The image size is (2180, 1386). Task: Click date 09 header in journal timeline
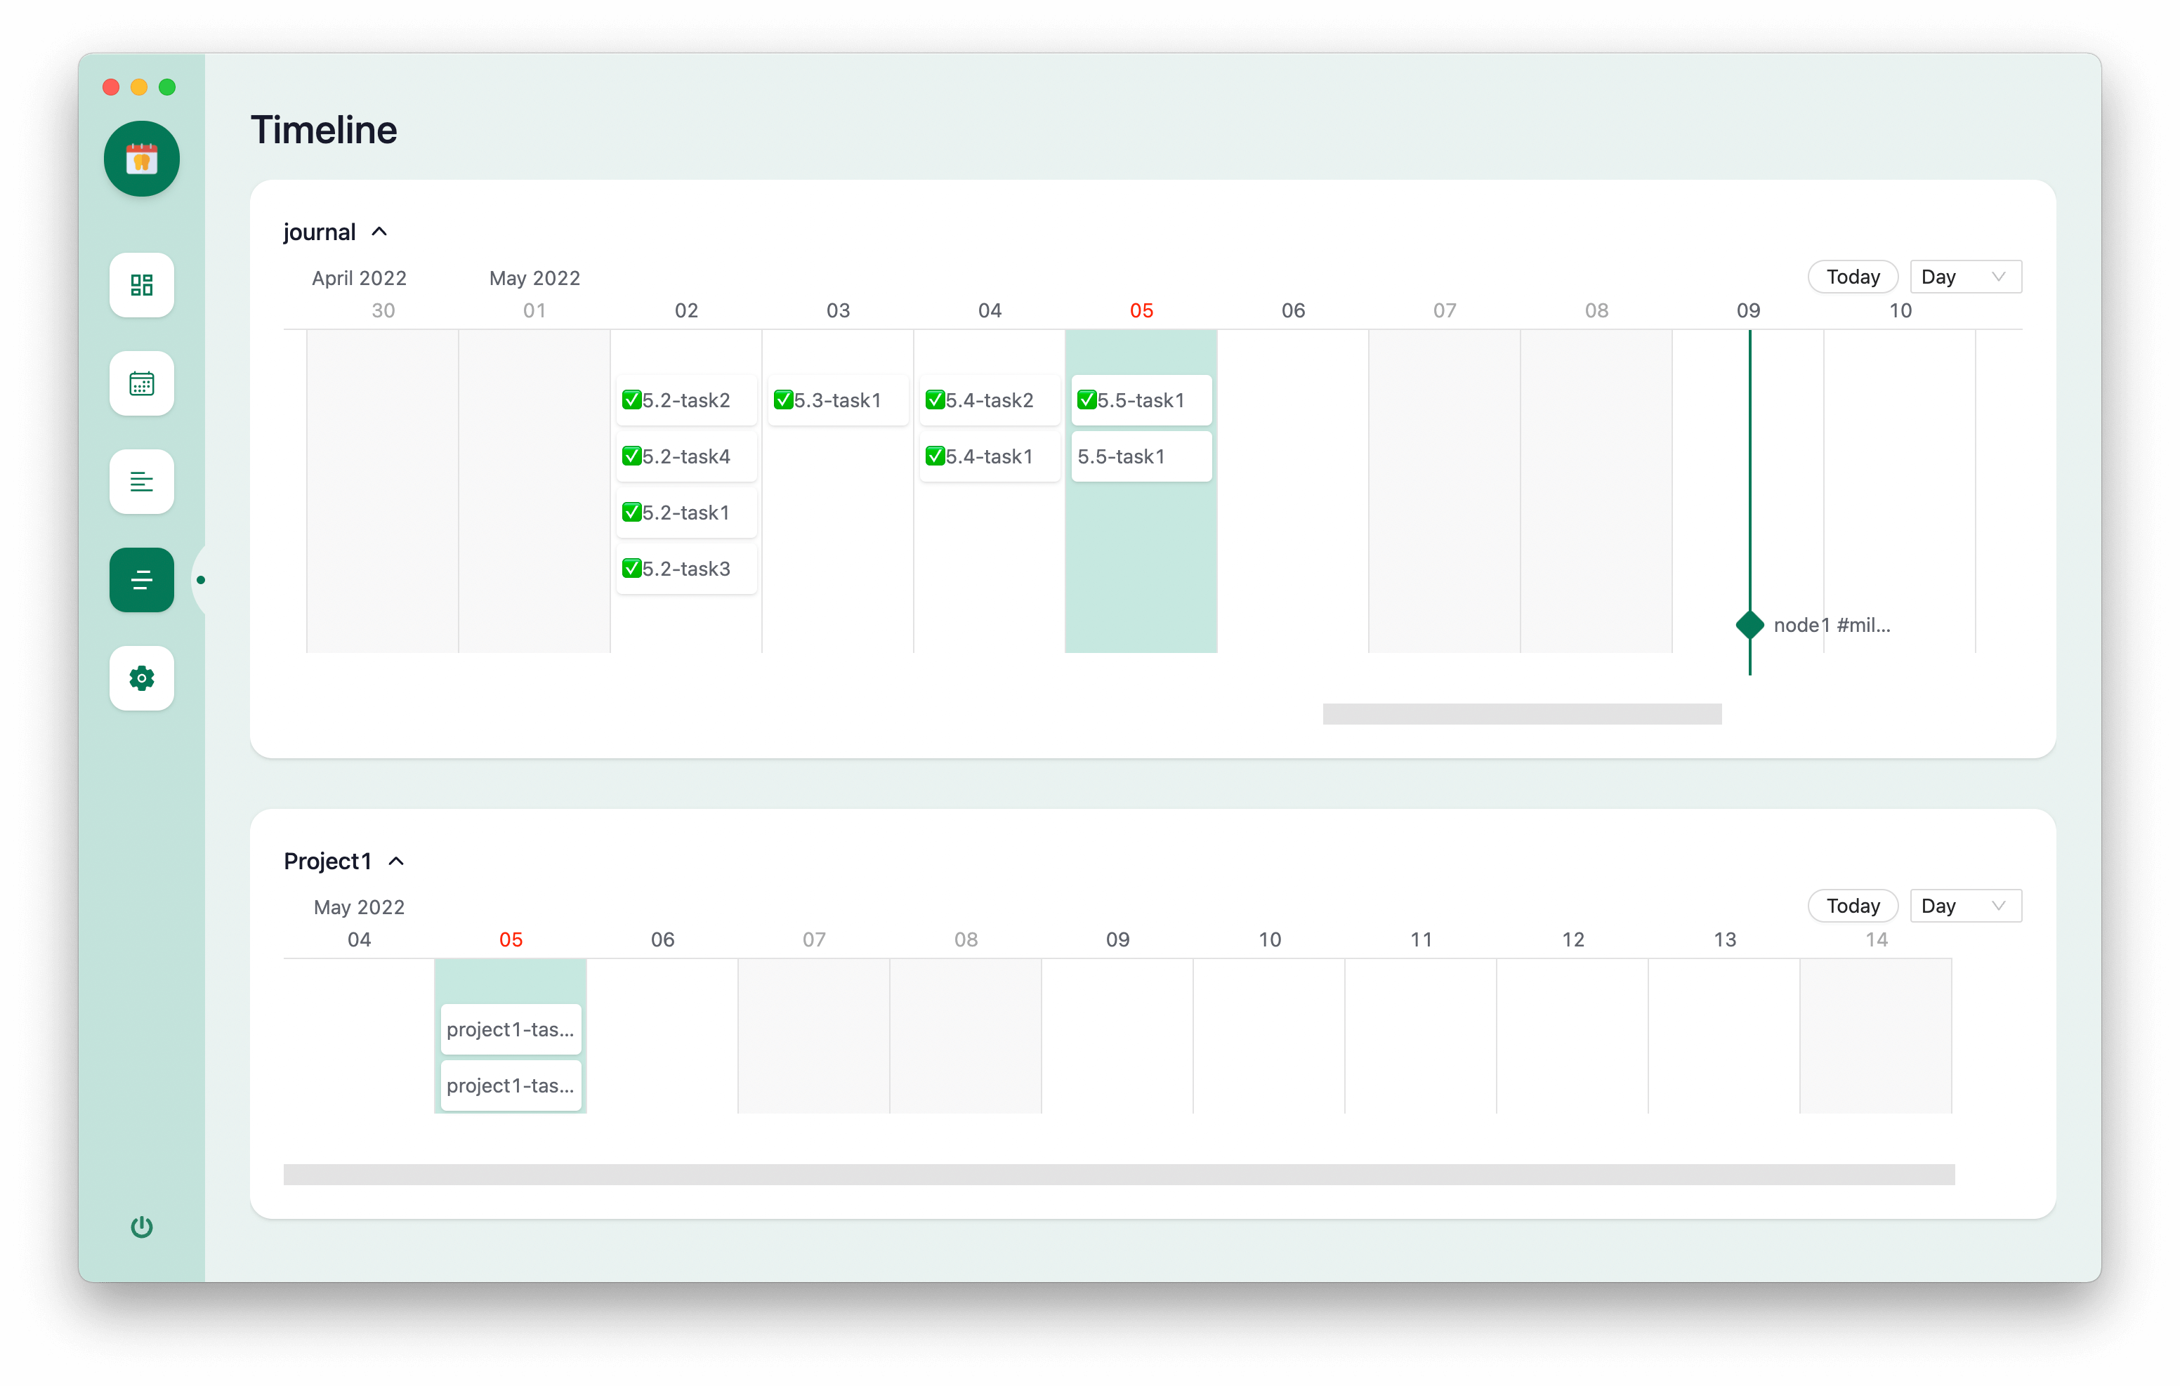click(x=1748, y=310)
